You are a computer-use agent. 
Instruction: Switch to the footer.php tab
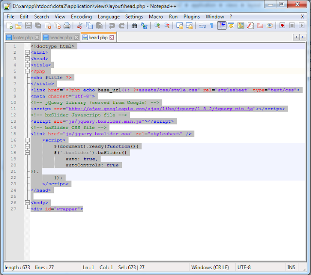(x=22, y=38)
